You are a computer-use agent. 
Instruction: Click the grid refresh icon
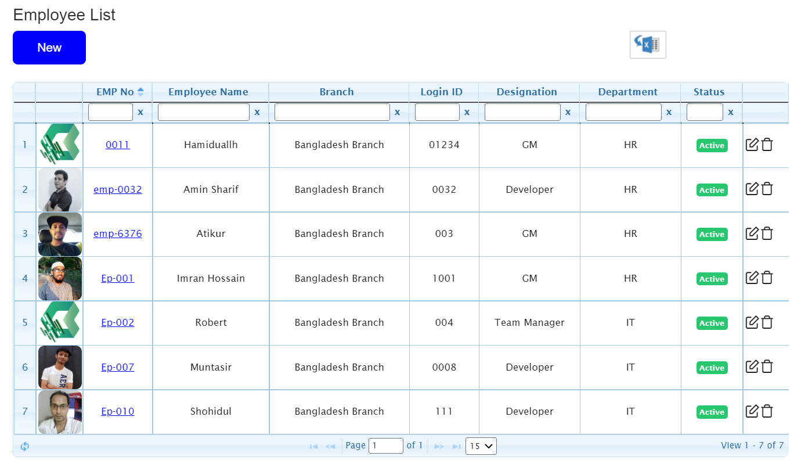(25, 446)
